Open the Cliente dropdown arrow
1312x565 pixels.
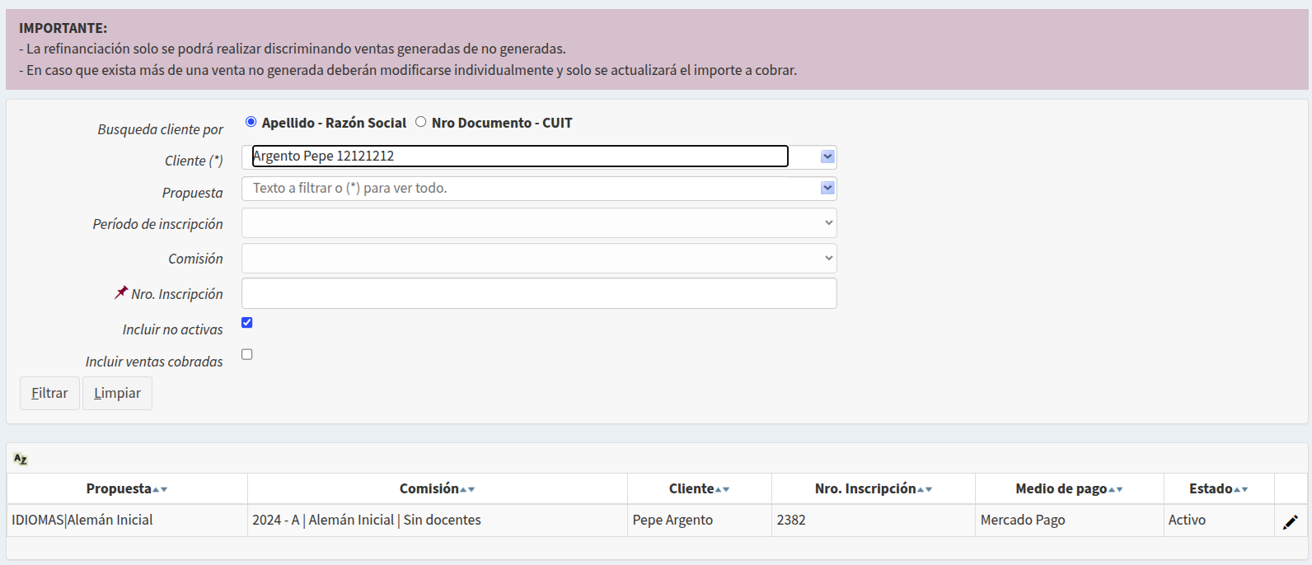tap(827, 156)
